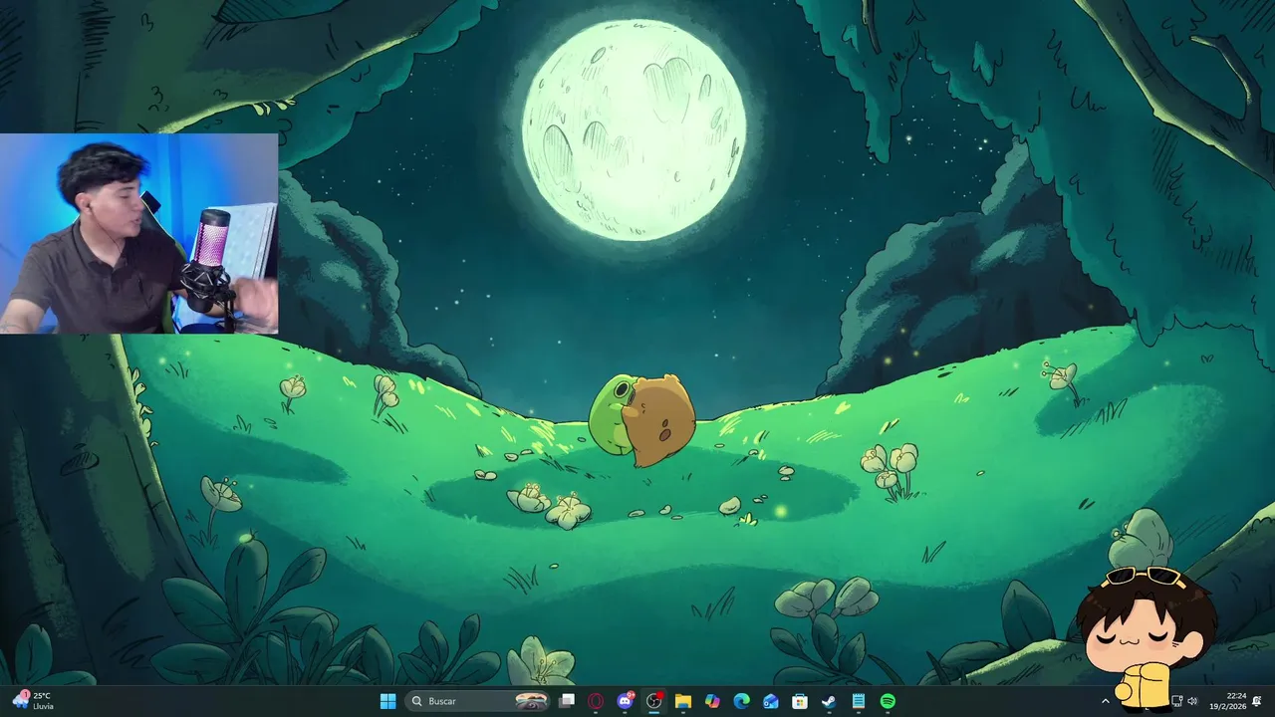Open Discord from the taskbar
This screenshot has width=1275, height=717.
pos(625,701)
